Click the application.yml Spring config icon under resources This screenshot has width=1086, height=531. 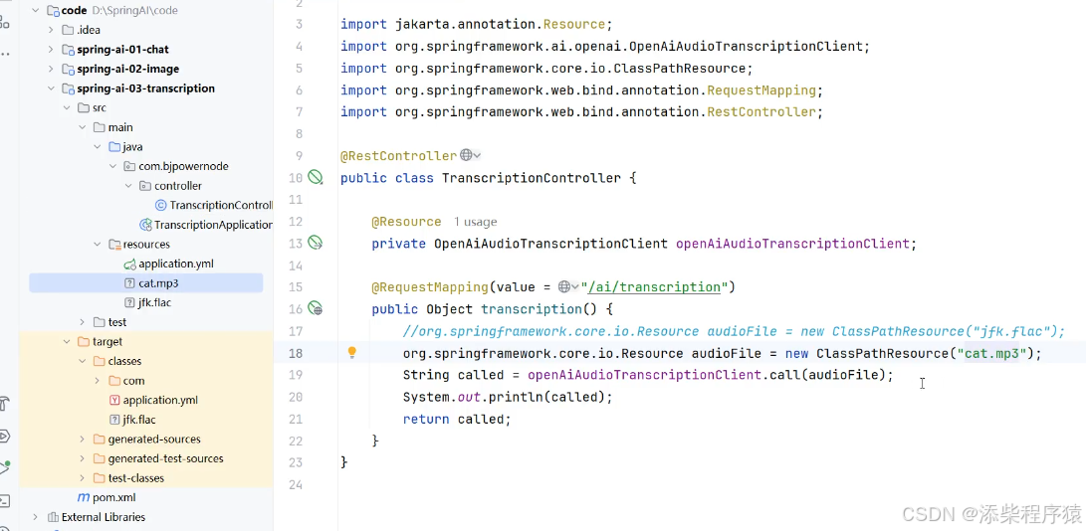point(129,264)
